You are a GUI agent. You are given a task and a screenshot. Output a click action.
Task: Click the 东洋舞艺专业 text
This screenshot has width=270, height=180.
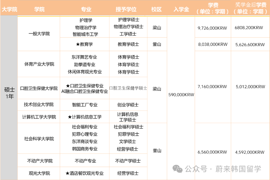point(84,57)
